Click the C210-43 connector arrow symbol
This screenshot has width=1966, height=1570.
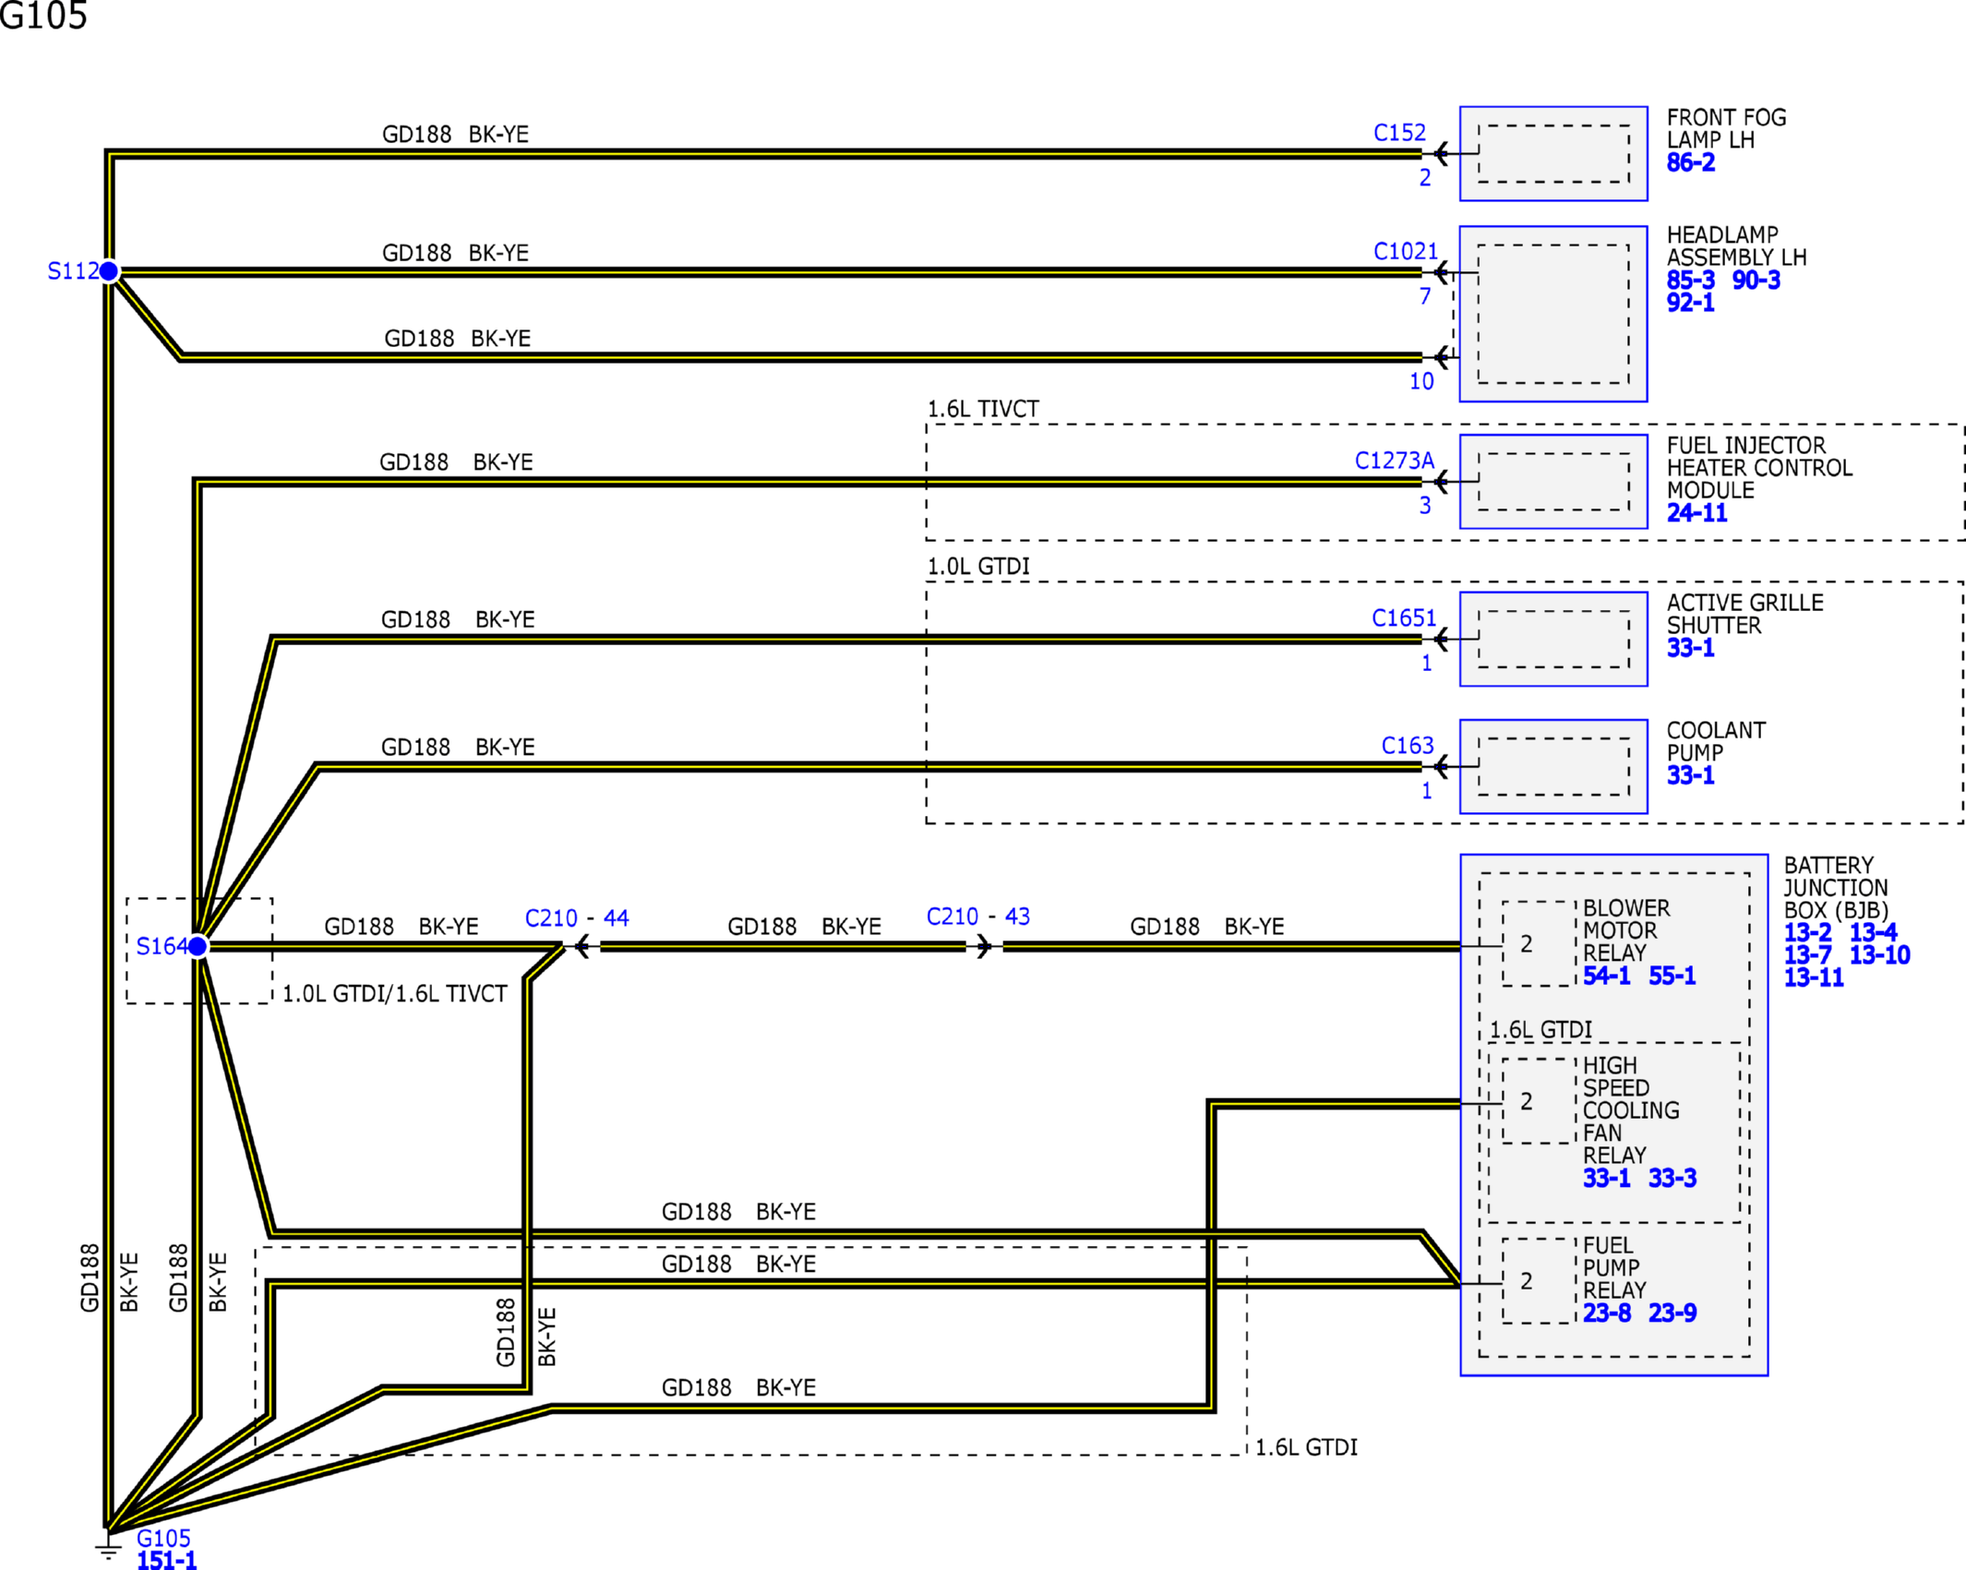[984, 946]
